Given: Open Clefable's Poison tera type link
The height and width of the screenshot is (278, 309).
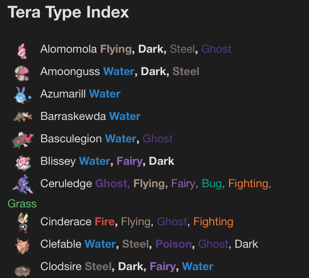Looking at the screenshot, I should pos(174,244).
